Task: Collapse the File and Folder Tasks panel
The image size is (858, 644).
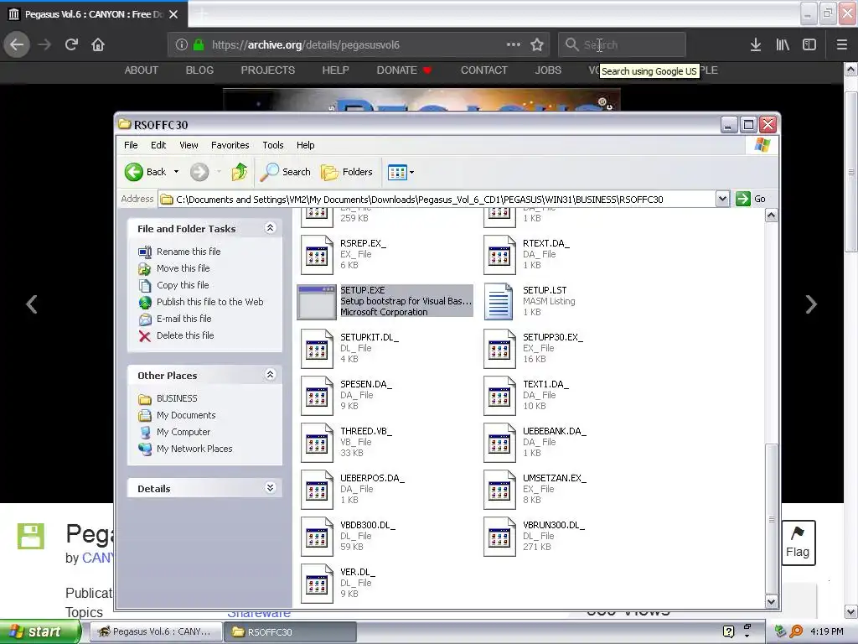Action: tap(270, 228)
